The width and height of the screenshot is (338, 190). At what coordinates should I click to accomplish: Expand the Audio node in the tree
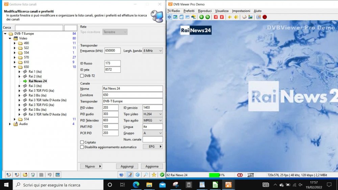[x=10, y=124]
